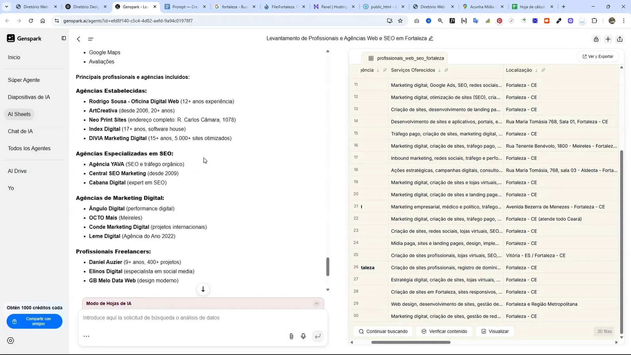Select AI Sheets in the sidebar
Screen dimensions: 631x355
click(19, 114)
